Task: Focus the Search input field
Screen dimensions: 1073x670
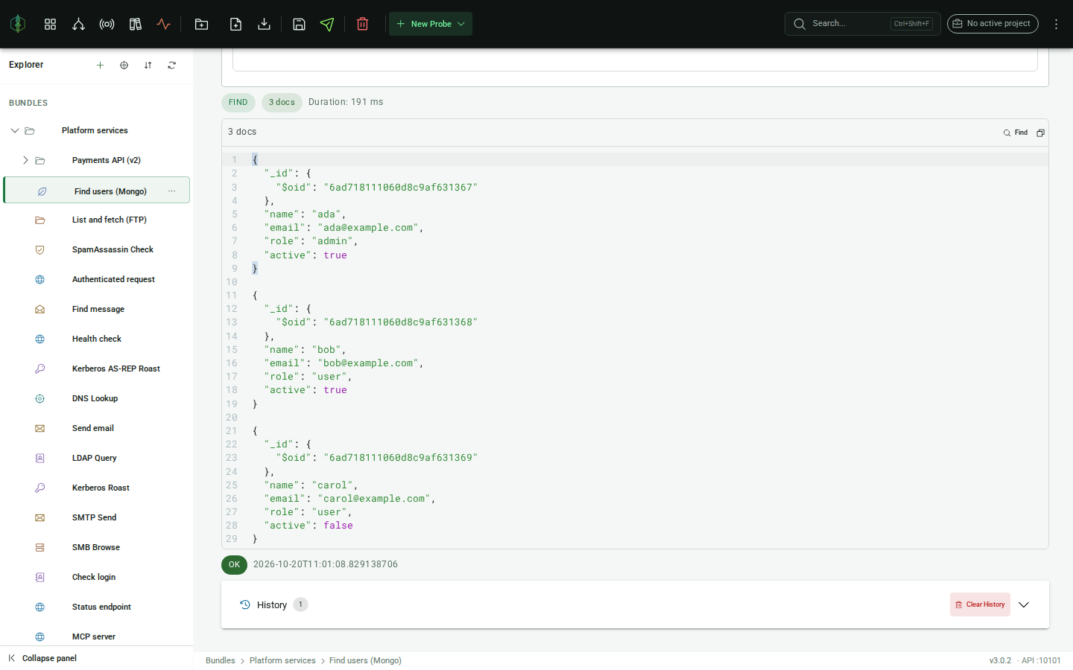Action: pos(862,24)
